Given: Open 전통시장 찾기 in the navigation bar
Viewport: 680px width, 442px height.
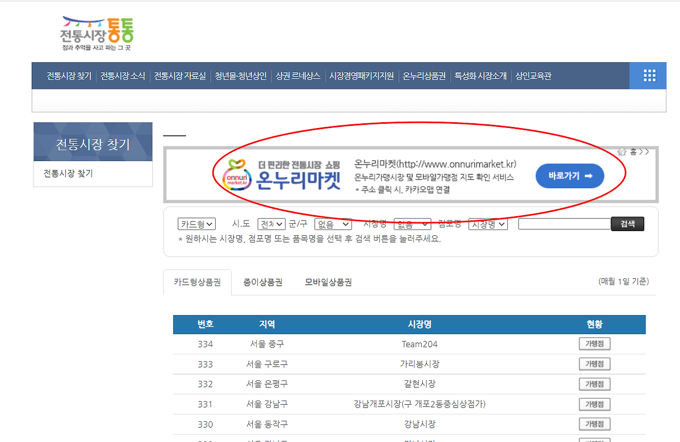Looking at the screenshot, I should click(69, 76).
